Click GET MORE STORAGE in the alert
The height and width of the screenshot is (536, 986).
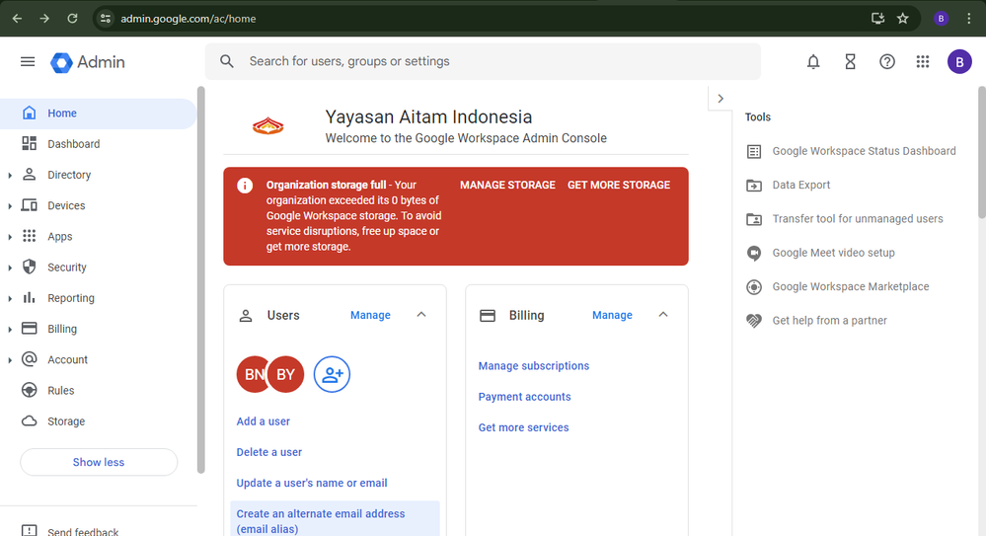point(619,185)
